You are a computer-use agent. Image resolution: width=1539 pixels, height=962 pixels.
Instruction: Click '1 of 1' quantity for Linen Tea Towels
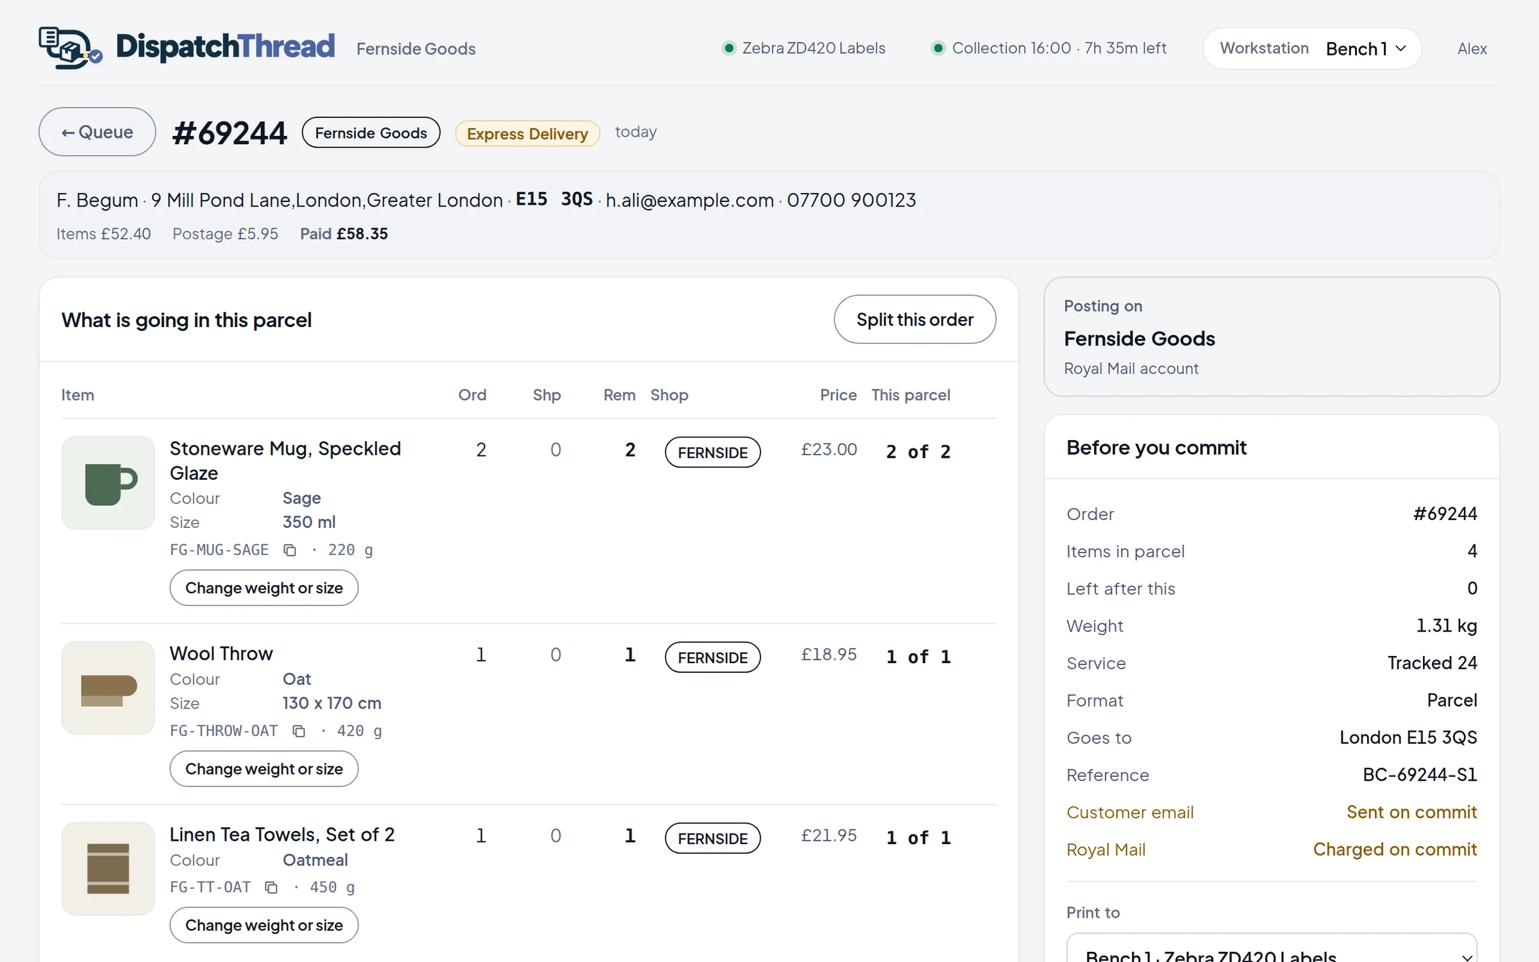pyautogui.click(x=918, y=837)
